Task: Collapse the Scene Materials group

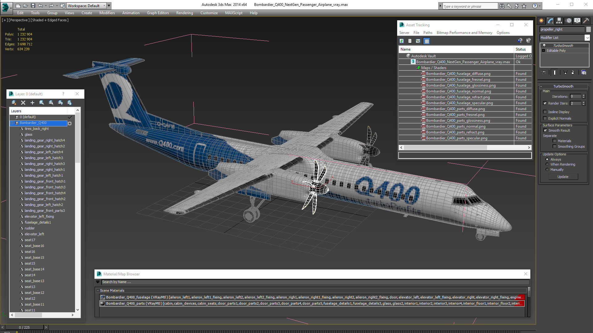Action: (x=98, y=290)
